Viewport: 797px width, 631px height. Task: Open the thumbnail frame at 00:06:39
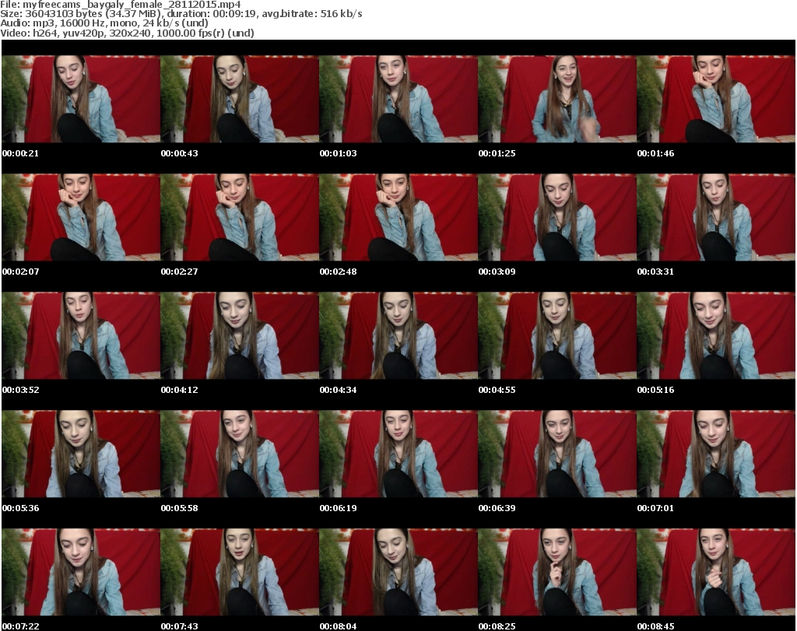coord(557,454)
